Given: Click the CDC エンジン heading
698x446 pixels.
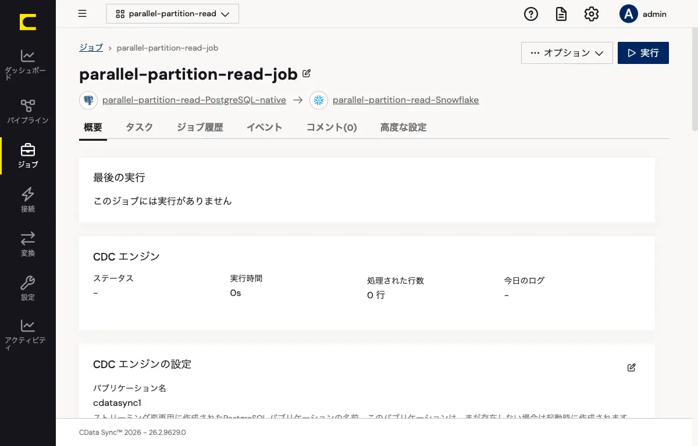Looking at the screenshot, I should 126,256.
